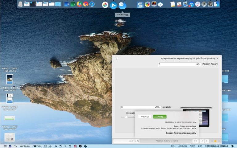This screenshot has height=148, width=237.
Task: Open the Rotation dropdown showing 180°
Action: point(141,107)
